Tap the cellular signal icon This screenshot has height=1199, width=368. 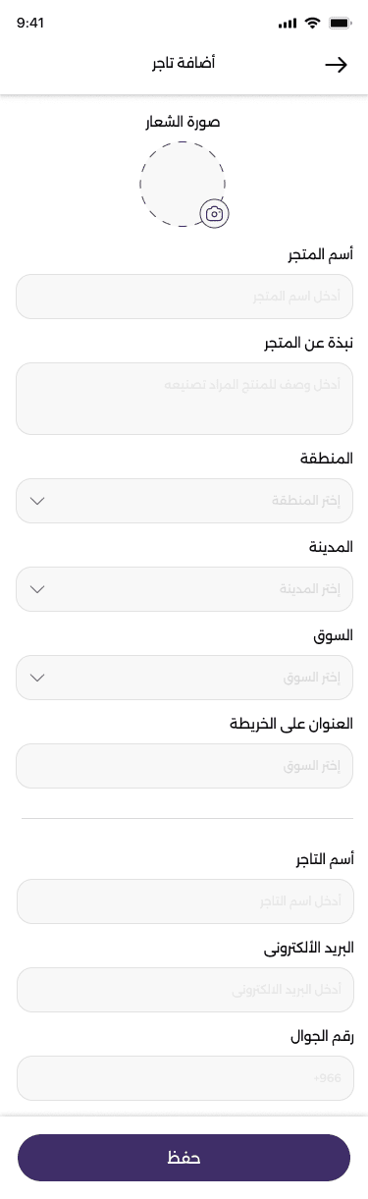[x=288, y=22]
